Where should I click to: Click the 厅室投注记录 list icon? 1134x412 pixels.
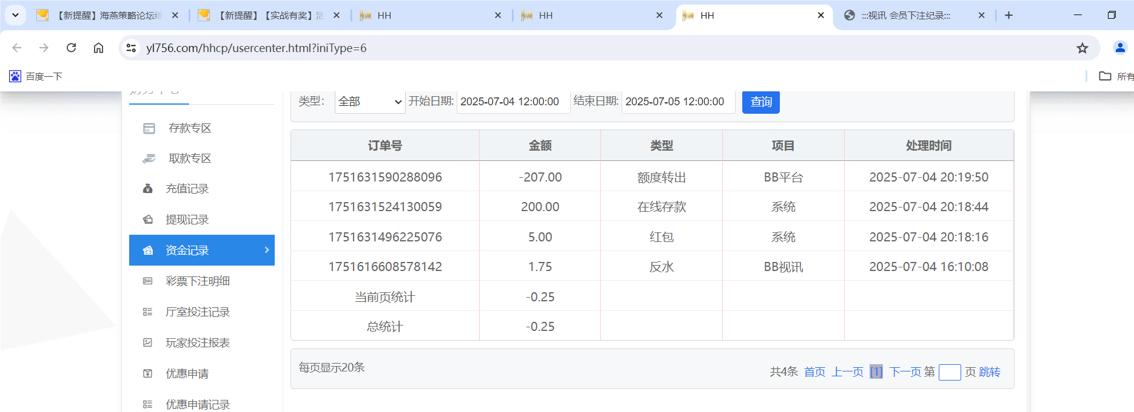tap(147, 312)
